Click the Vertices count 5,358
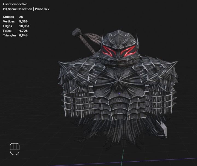 point(23,21)
